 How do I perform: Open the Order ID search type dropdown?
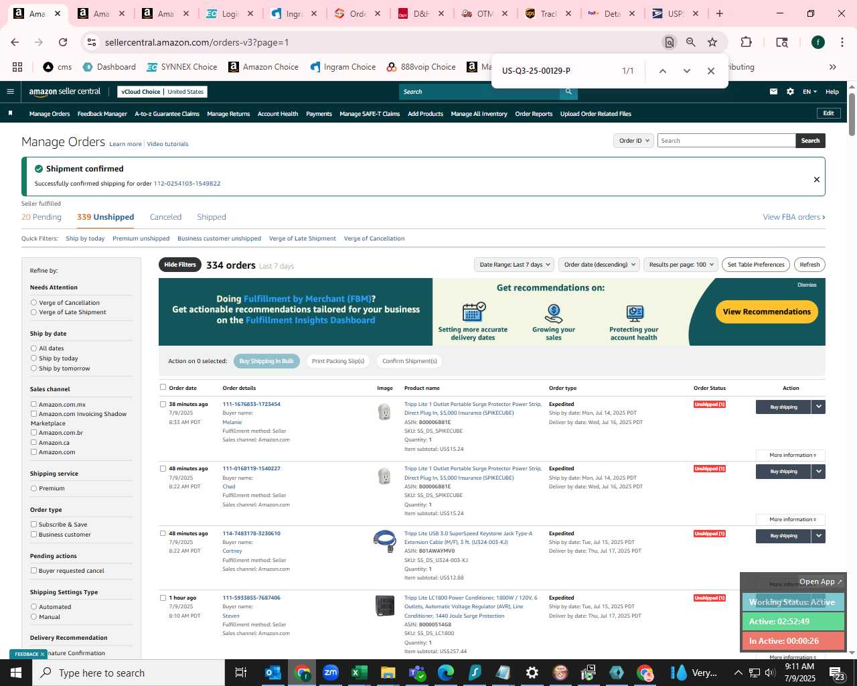click(x=633, y=141)
